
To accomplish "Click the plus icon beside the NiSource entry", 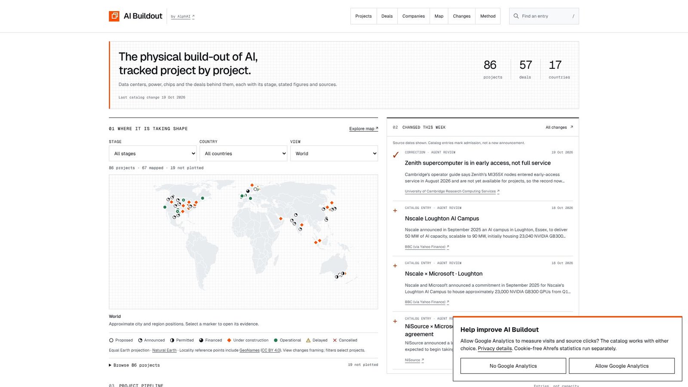I will tap(395, 321).
